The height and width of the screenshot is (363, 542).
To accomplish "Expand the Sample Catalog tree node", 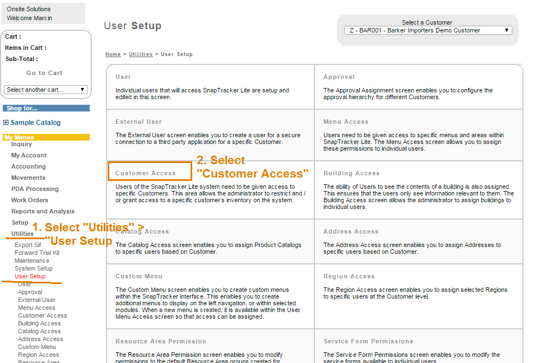I will (6, 123).
